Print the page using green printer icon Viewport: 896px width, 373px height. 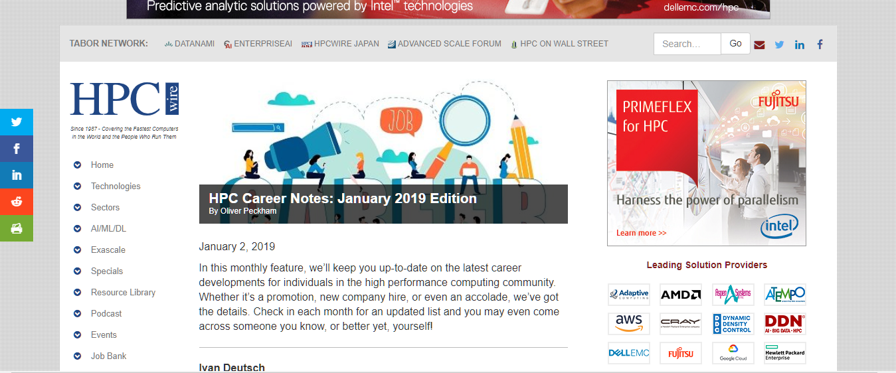coord(17,228)
